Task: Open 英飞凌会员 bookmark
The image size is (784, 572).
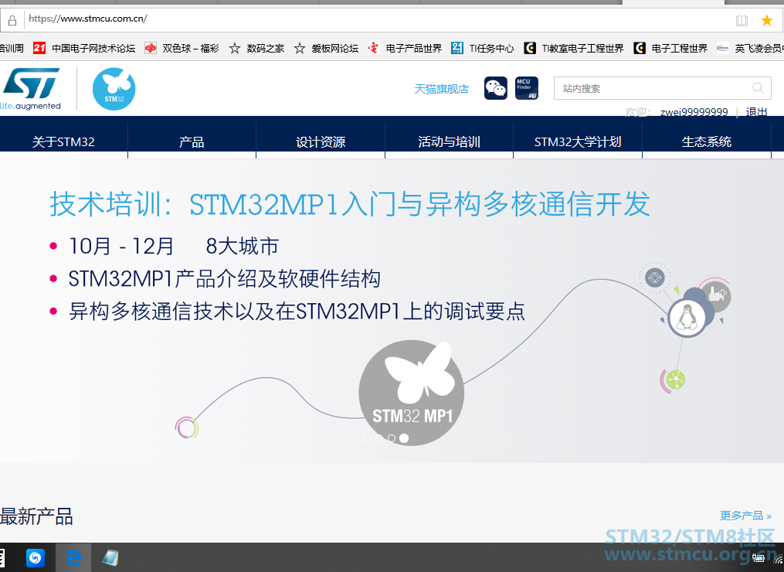Action: (749, 48)
